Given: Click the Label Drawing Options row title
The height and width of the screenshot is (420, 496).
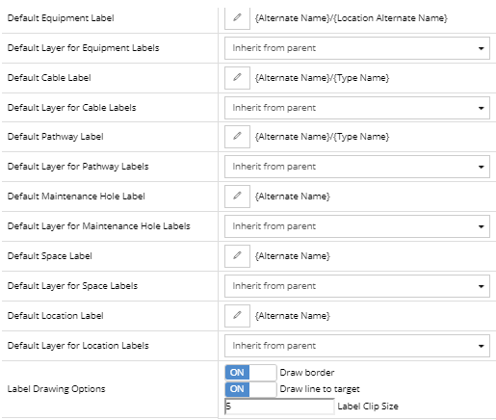Looking at the screenshot, I should tap(56, 389).
